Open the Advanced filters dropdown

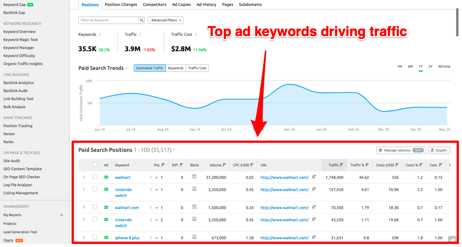(165, 20)
